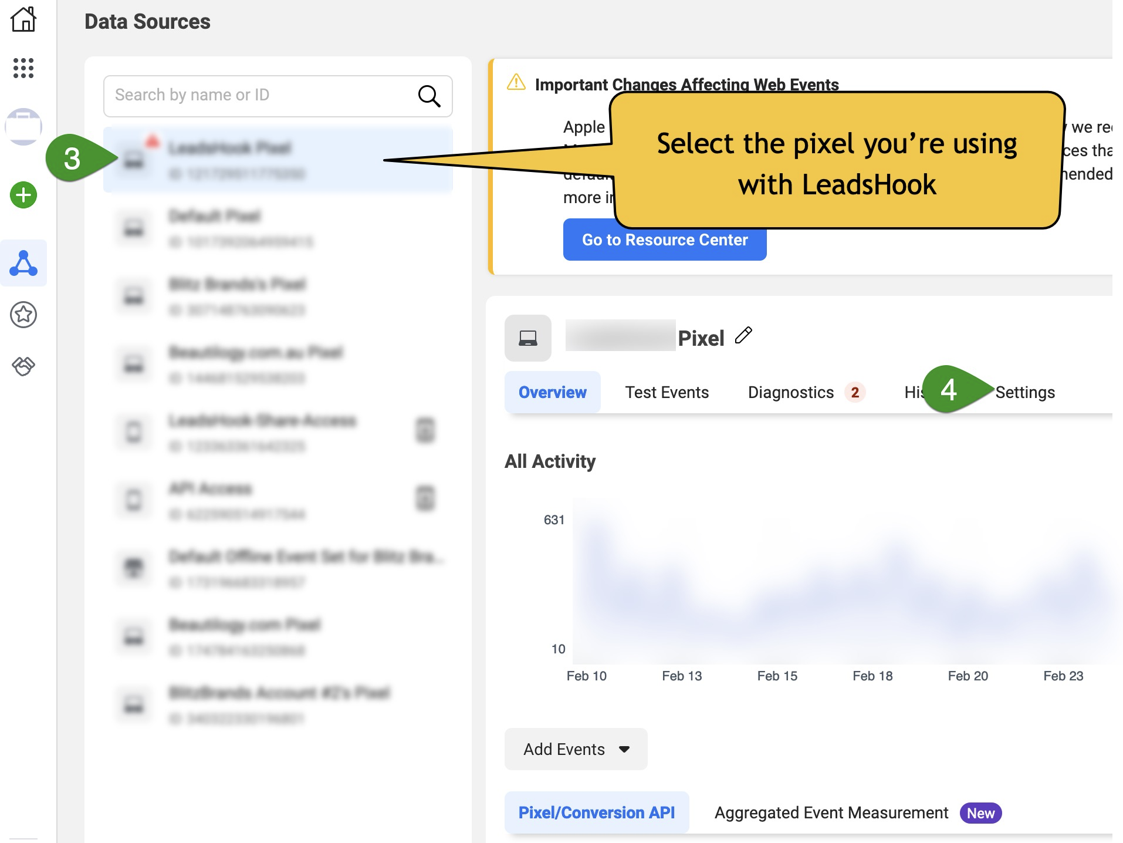Click the API Access row's right icon
1123x843 pixels.
pyautogui.click(x=425, y=498)
